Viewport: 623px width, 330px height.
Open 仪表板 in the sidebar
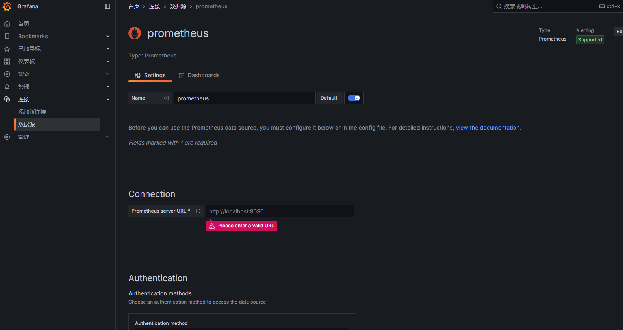(x=26, y=61)
